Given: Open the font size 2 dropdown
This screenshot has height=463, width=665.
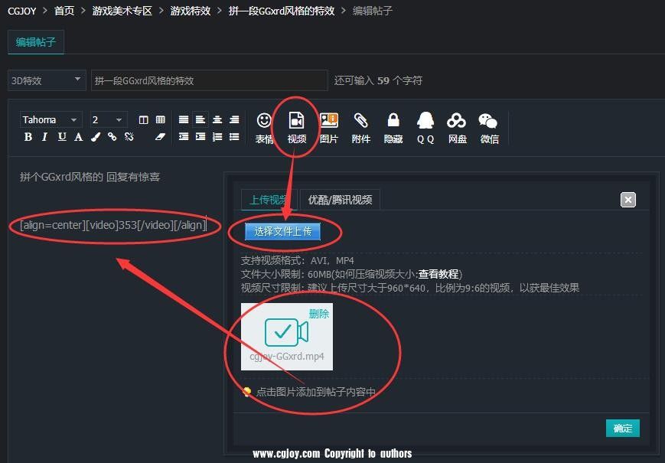Looking at the screenshot, I should pyautogui.click(x=109, y=120).
